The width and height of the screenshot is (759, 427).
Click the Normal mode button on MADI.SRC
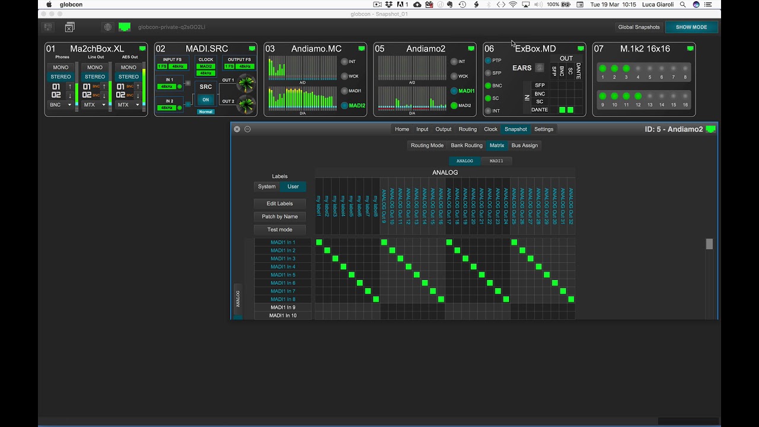point(206,111)
